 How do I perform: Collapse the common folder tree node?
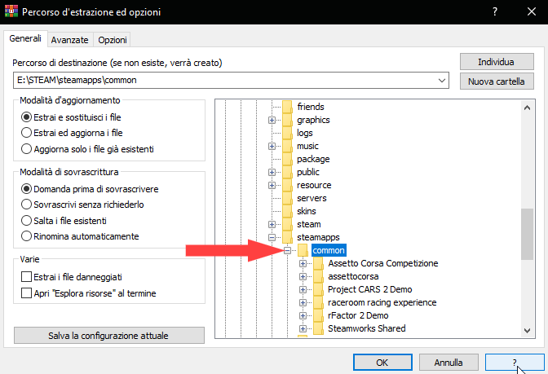click(x=287, y=250)
